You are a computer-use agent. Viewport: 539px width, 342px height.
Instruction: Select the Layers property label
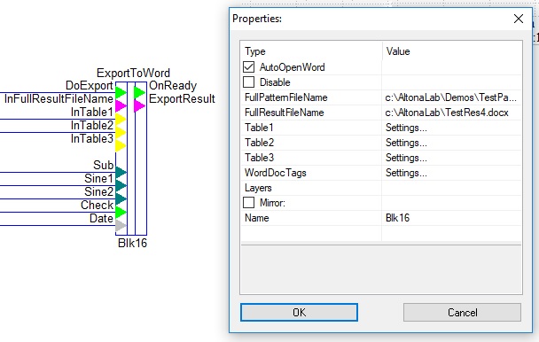(258, 188)
